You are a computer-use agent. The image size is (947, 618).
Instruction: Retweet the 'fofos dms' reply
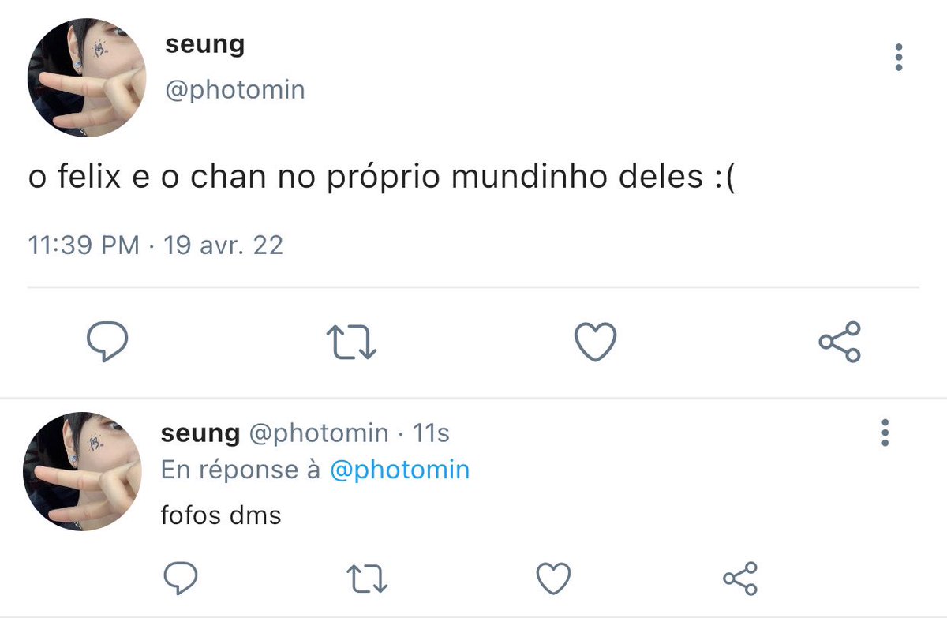[x=368, y=579]
